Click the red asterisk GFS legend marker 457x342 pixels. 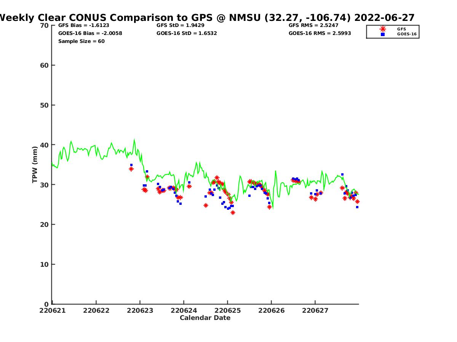383,29
